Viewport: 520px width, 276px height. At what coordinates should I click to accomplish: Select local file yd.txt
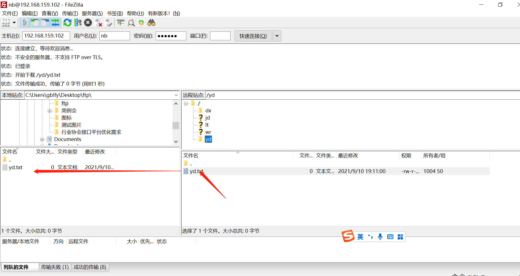[15, 168]
